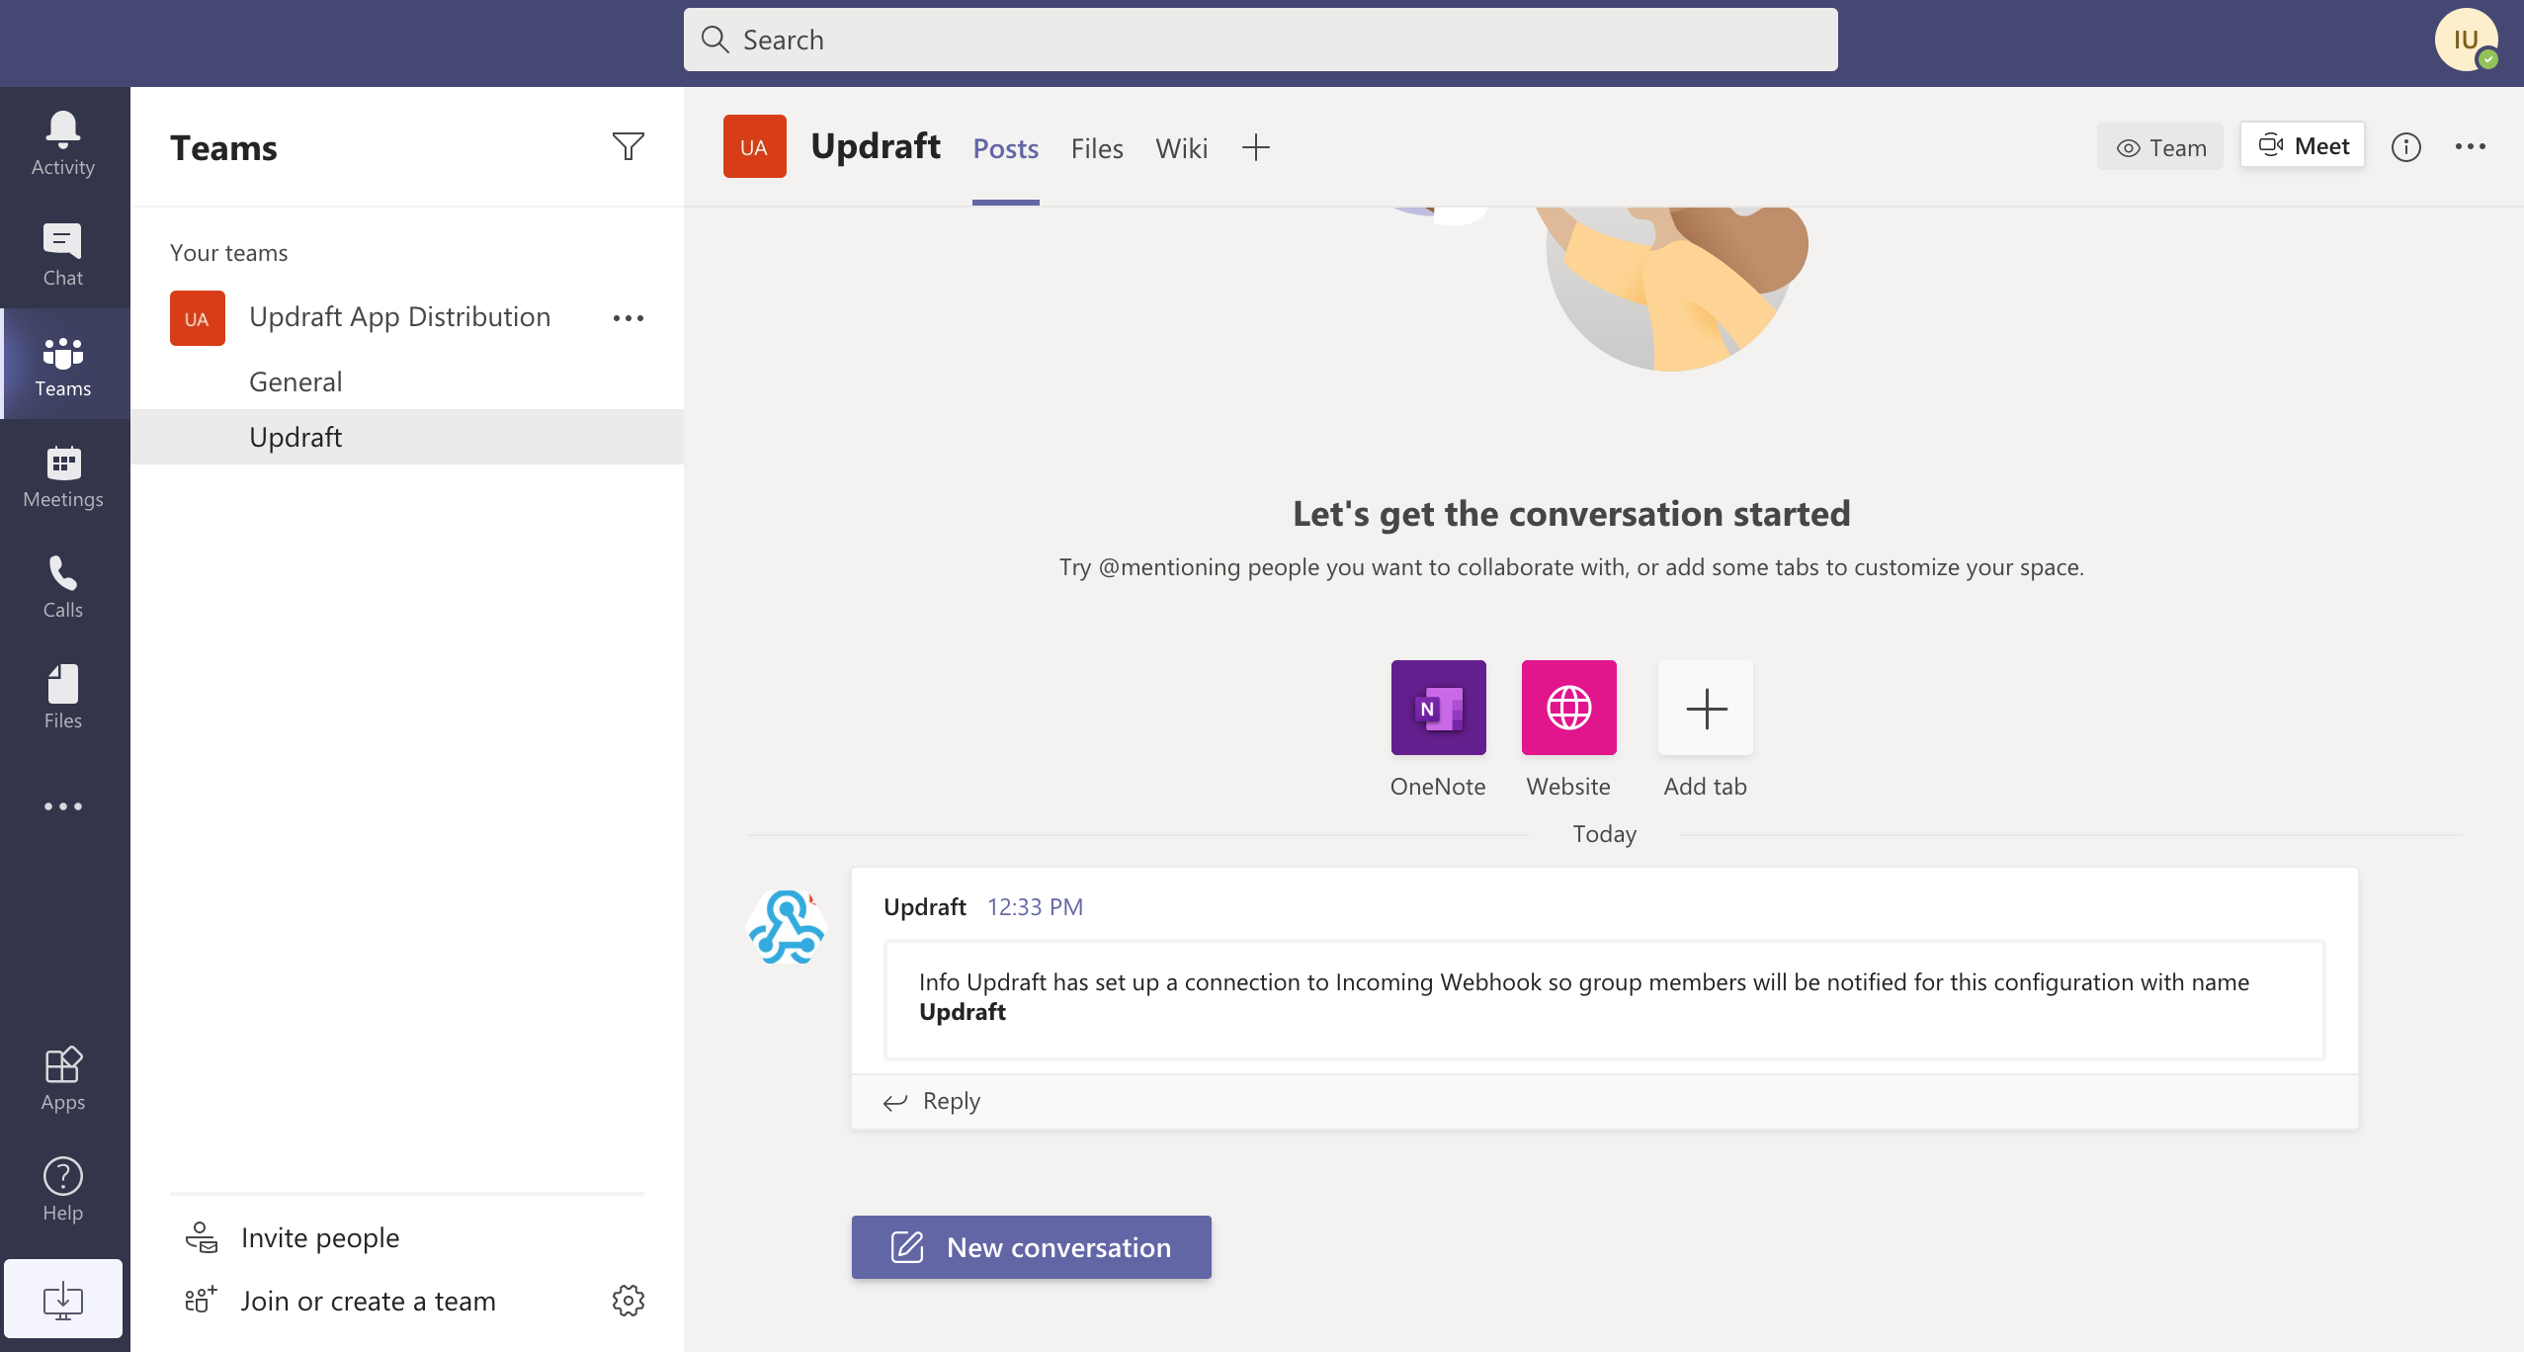Click the Updraft channel title in header
Screen dimensions: 2524x1352
[x=876, y=146]
